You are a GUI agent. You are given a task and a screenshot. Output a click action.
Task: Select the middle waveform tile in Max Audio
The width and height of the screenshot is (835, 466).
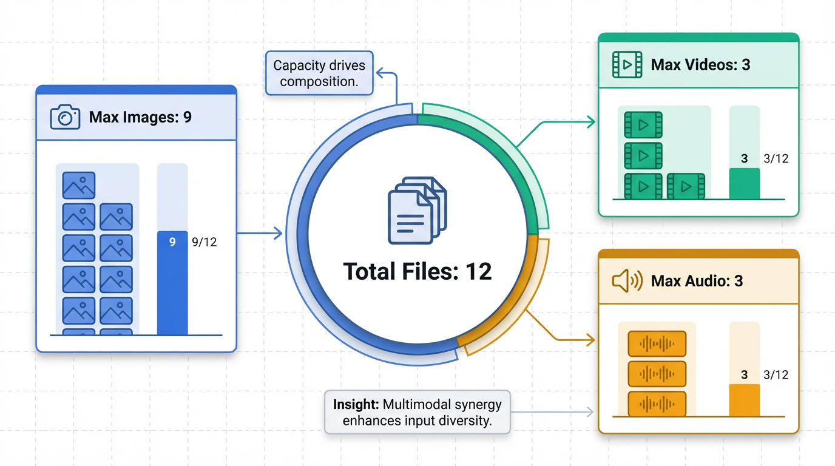pyautogui.click(x=657, y=374)
